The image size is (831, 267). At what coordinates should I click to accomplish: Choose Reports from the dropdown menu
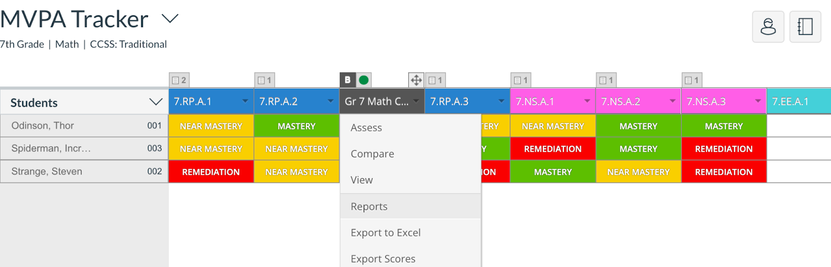410,206
